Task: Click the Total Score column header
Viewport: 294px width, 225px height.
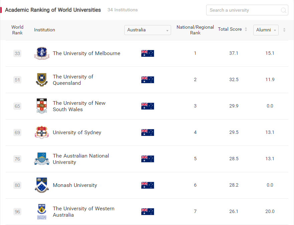Action: [230, 29]
